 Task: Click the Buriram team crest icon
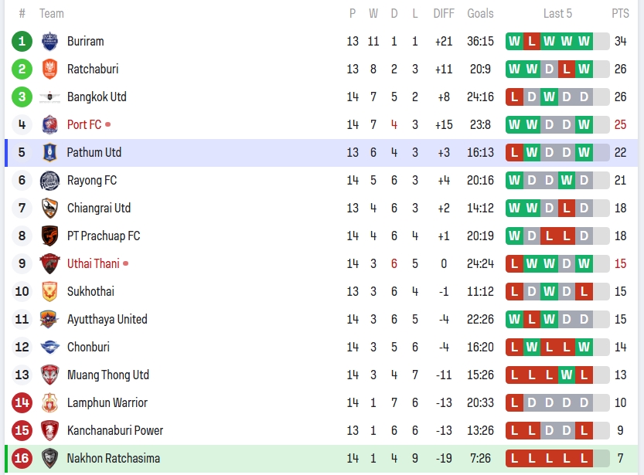49,41
